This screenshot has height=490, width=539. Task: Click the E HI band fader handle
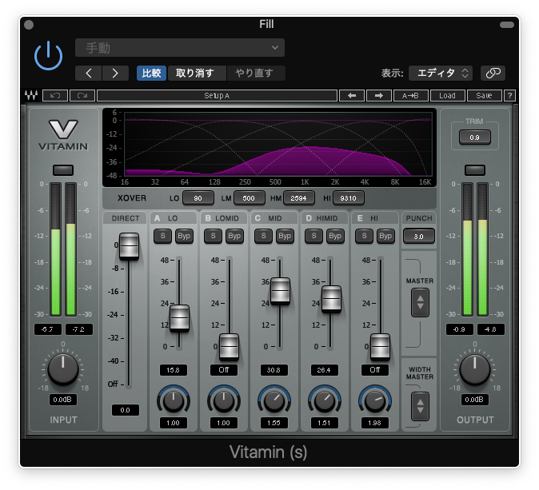point(380,347)
